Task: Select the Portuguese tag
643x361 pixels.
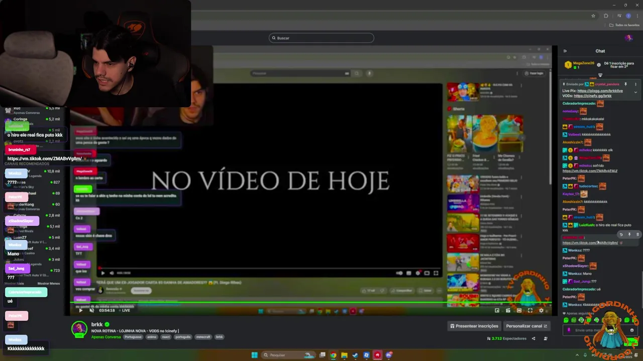Action: [x=133, y=337]
